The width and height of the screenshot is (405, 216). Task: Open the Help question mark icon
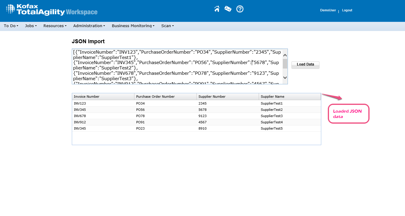pyautogui.click(x=240, y=9)
